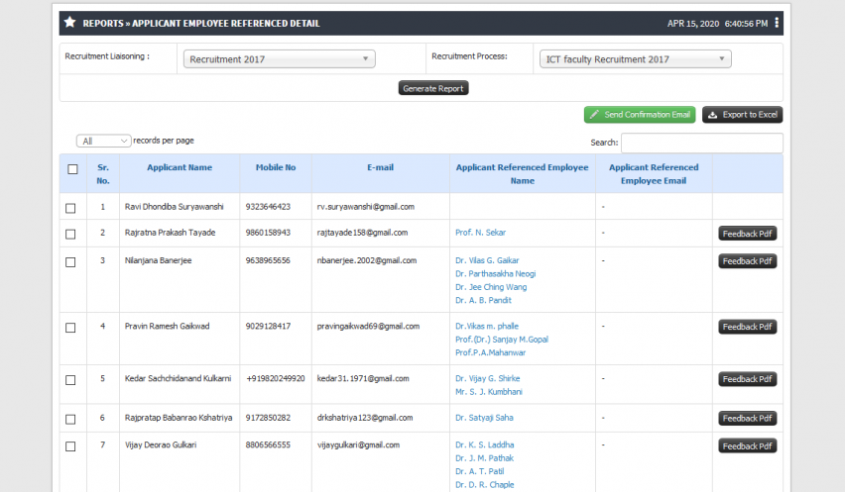Click download icon on Export to Excel
The width and height of the screenshot is (845, 492).
point(712,115)
